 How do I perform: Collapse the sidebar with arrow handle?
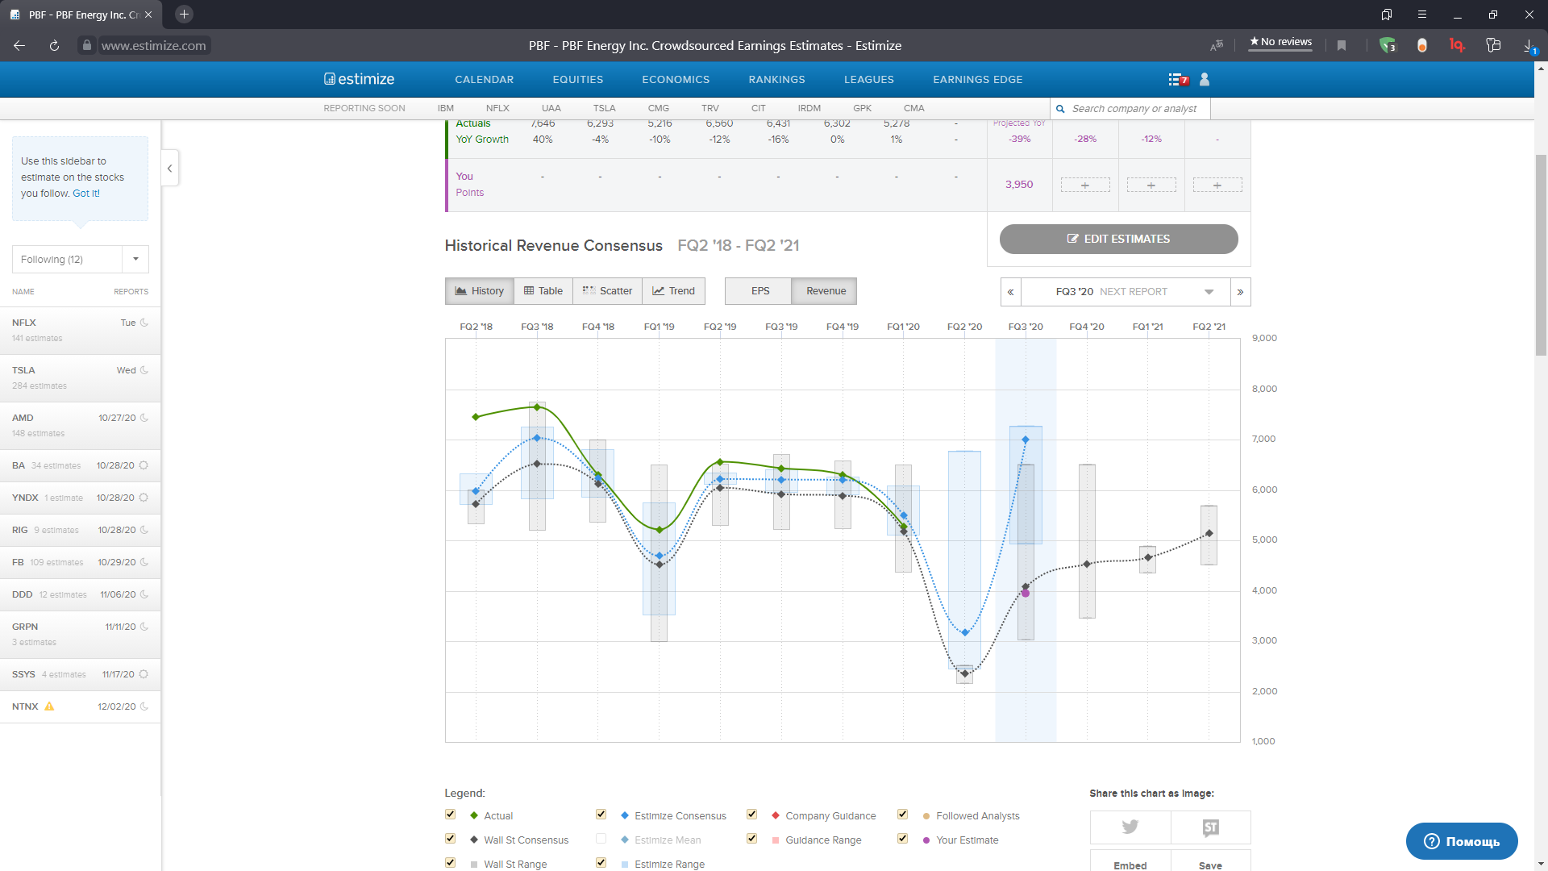(x=169, y=169)
